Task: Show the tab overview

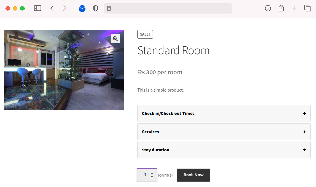Action: [x=308, y=8]
